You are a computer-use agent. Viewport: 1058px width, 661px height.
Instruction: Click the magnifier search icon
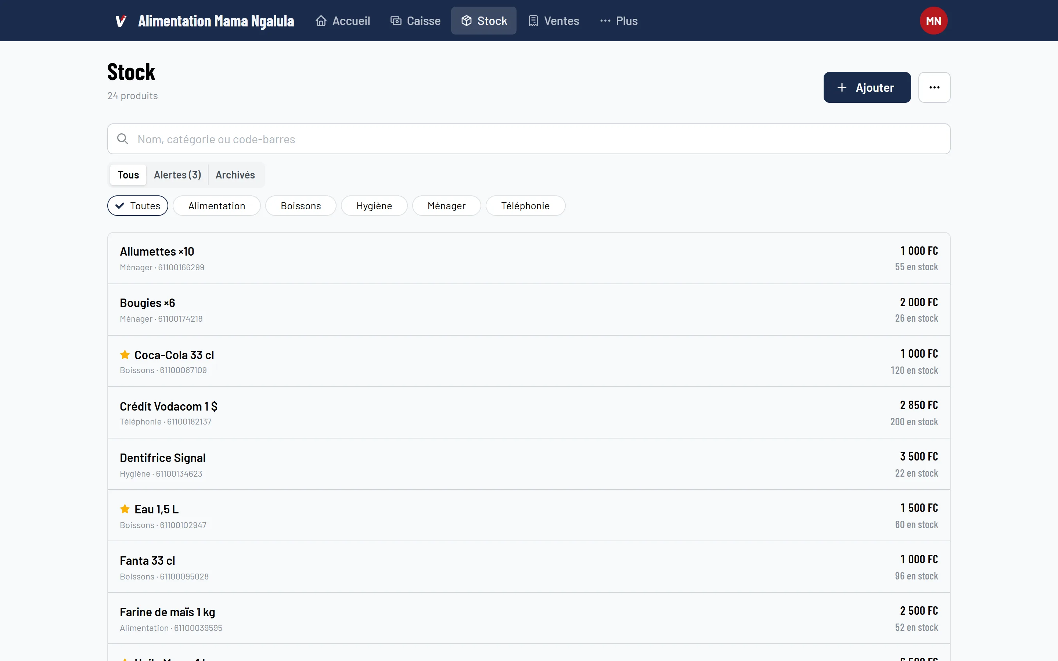tap(123, 139)
